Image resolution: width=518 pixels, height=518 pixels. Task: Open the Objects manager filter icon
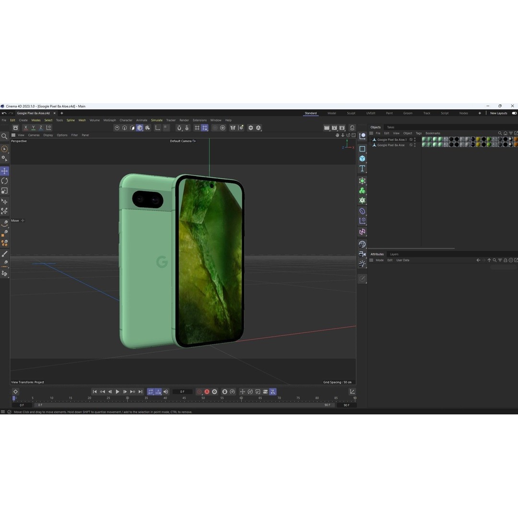pos(511,133)
